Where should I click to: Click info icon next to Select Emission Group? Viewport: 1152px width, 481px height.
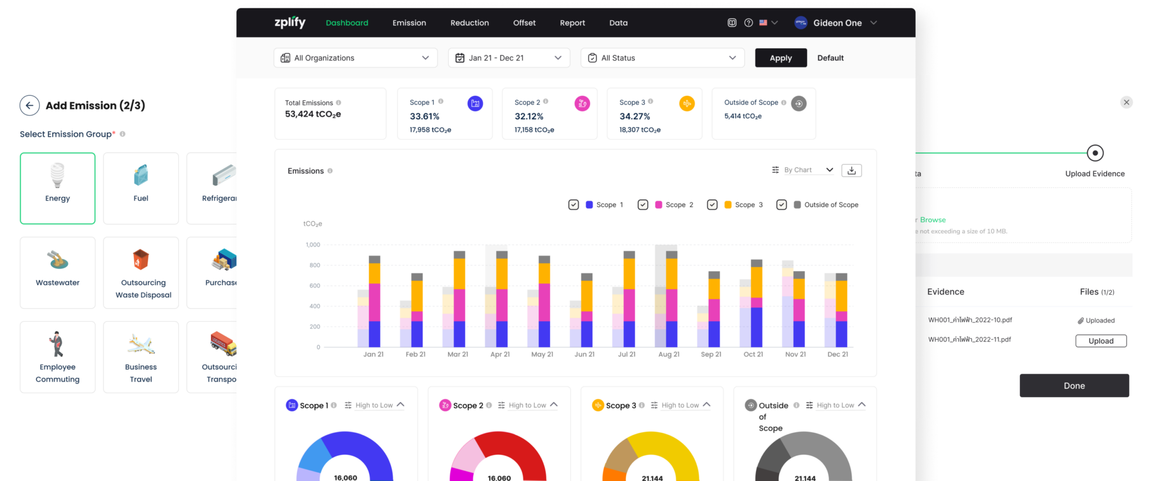tap(123, 134)
